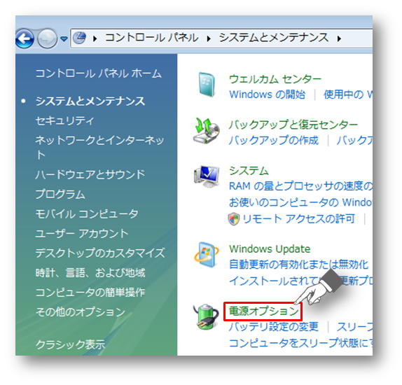The width and height of the screenshot is (402, 385).
Task: Switch to クラシック表示 view
Action: [x=70, y=344]
